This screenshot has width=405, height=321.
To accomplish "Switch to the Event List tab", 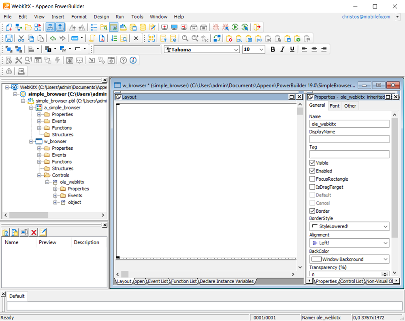I will (x=158, y=281).
